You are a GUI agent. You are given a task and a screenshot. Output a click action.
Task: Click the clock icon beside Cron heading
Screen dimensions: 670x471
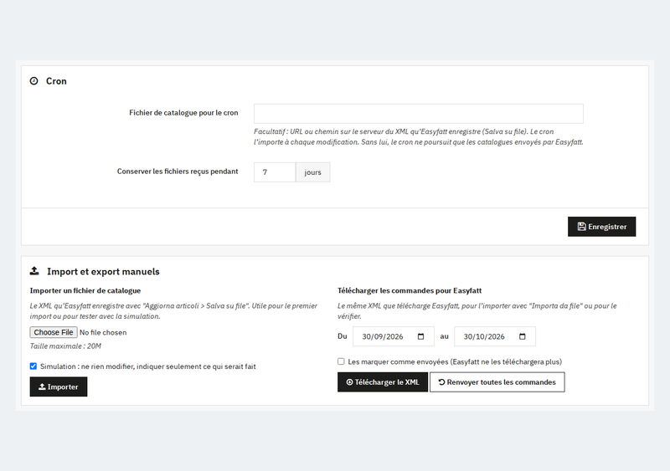tap(33, 80)
